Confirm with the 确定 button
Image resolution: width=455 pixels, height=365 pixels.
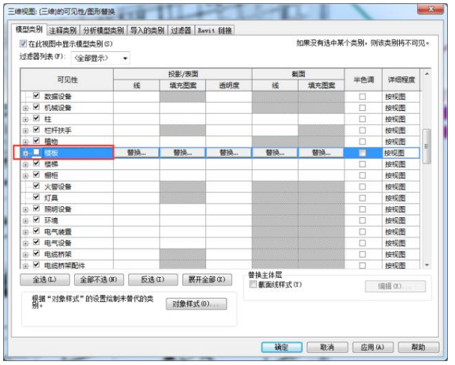pyautogui.click(x=282, y=347)
